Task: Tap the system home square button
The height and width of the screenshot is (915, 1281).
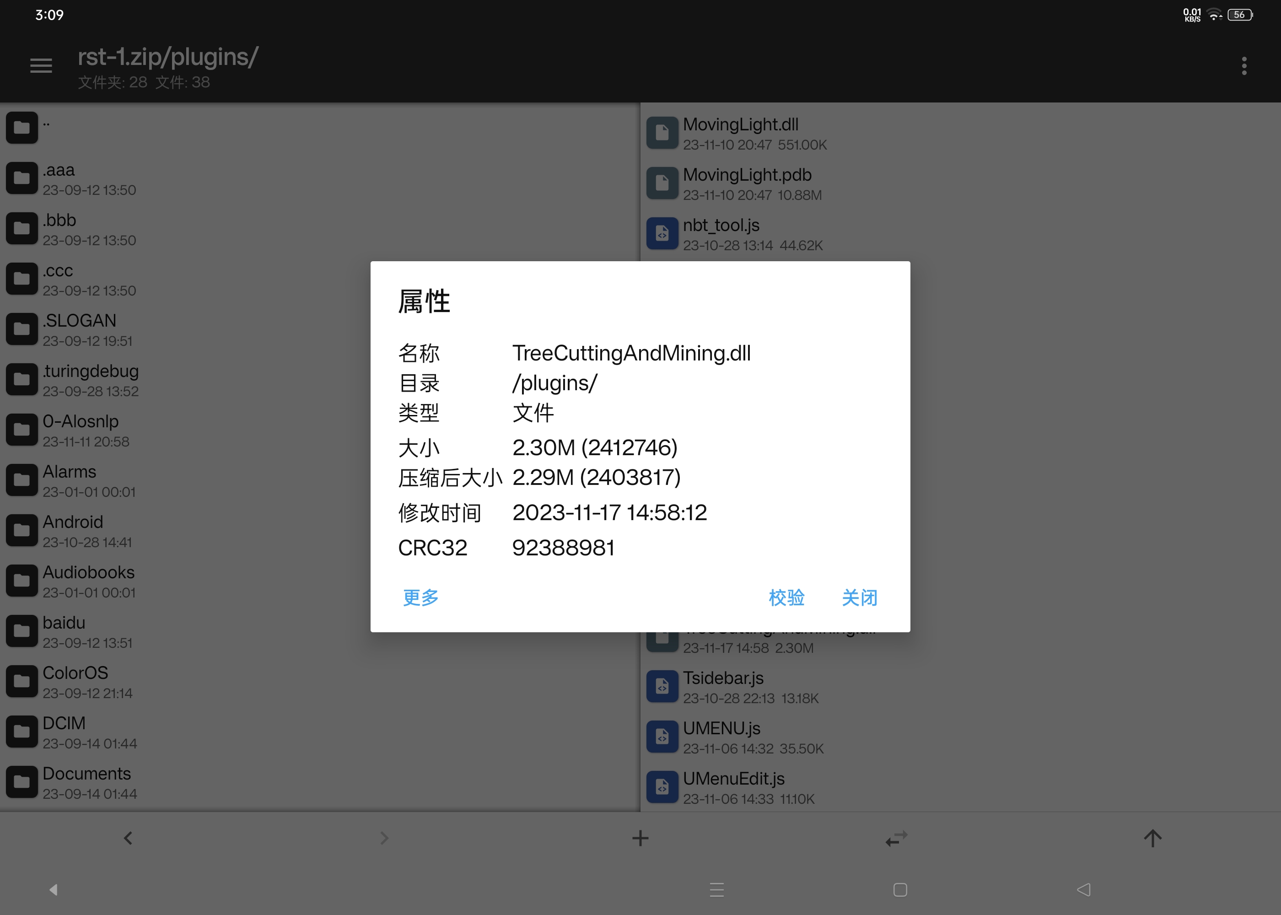Action: tap(900, 890)
